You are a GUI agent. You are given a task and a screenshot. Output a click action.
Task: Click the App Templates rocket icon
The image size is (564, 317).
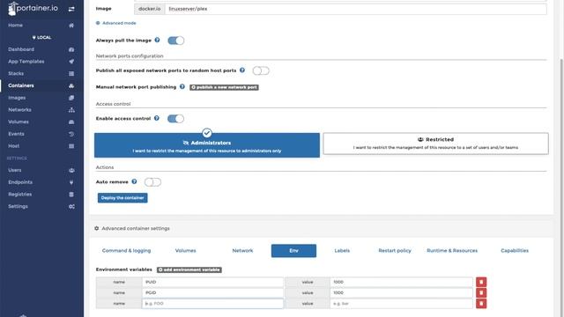click(x=71, y=62)
